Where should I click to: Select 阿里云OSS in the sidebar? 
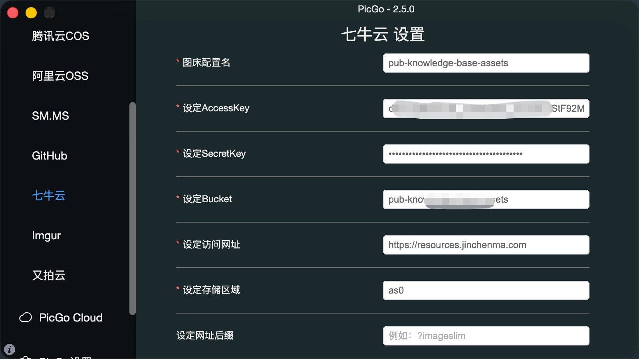click(x=60, y=76)
